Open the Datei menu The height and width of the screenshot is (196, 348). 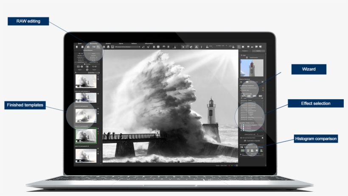pos(80,44)
